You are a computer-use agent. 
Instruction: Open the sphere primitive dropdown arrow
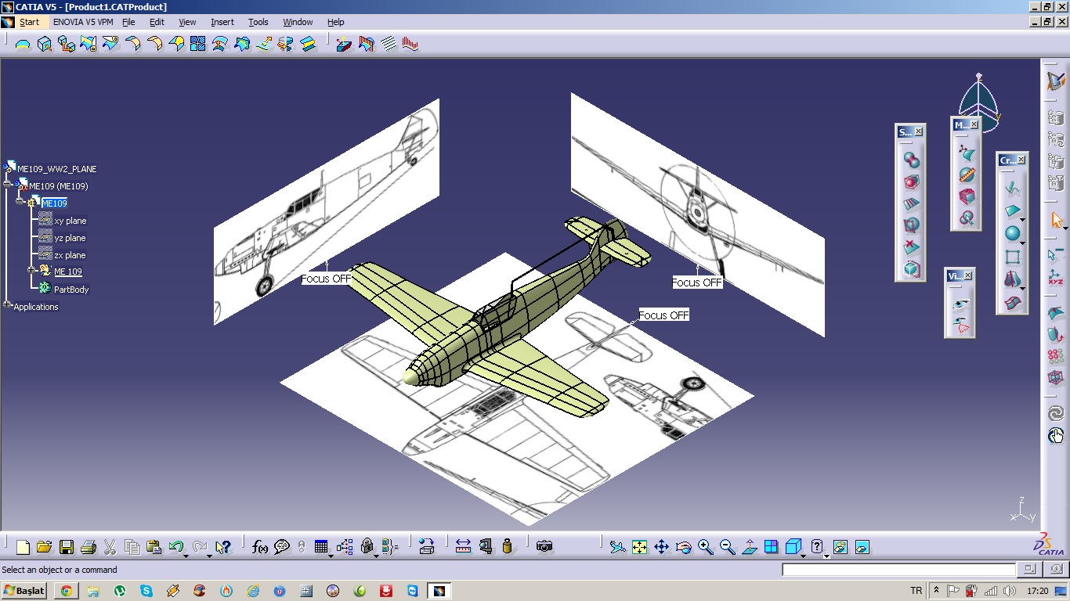1022,242
